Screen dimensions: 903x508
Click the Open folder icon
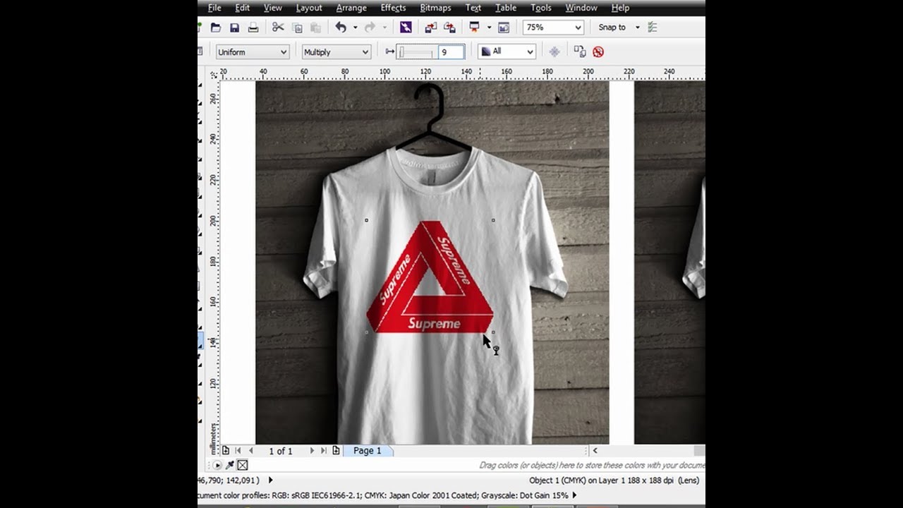click(x=216, y=28)
